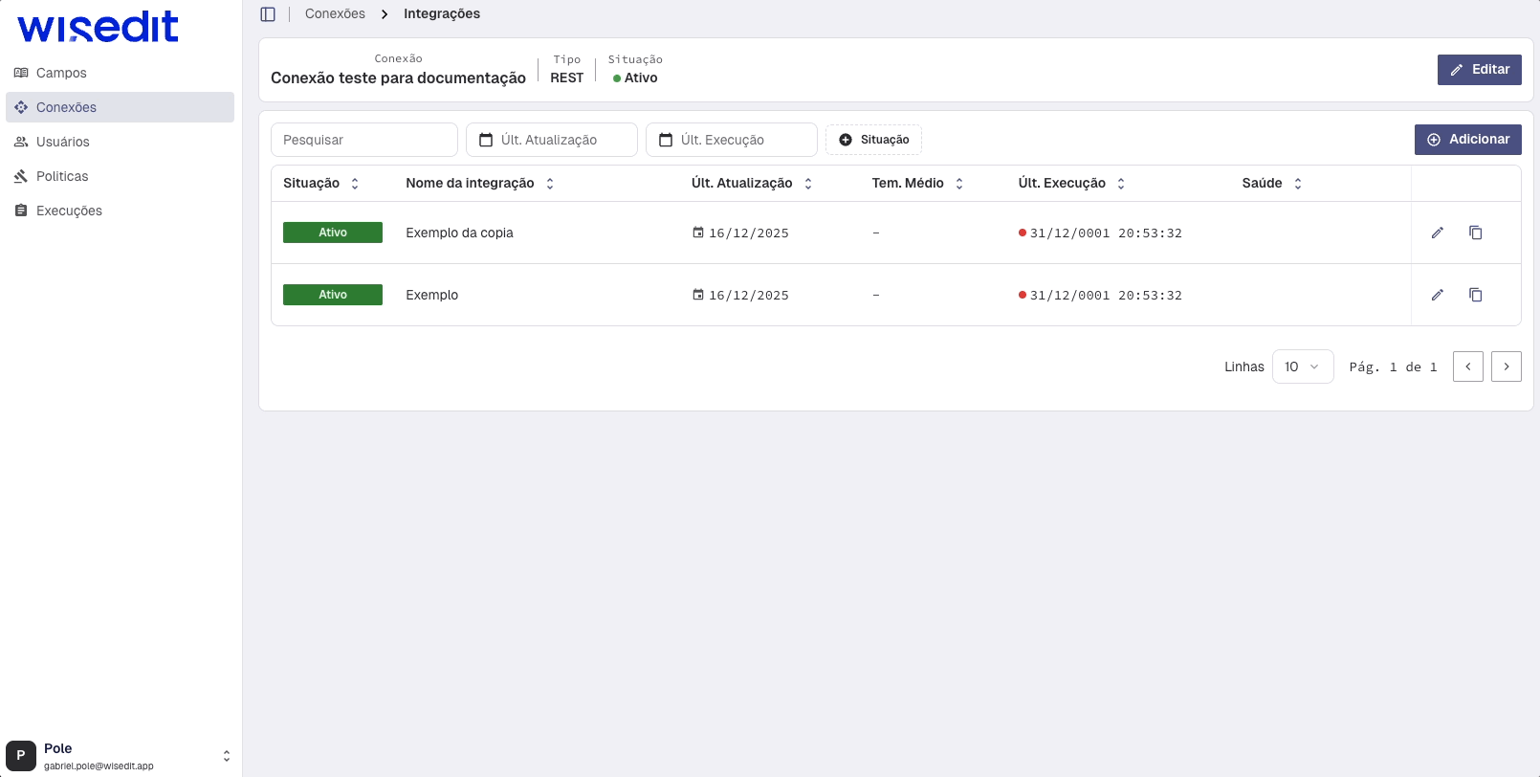1540x777 pixels.
Task: Open the Situação filter dropdown
Action: click(x=873, y=140)
